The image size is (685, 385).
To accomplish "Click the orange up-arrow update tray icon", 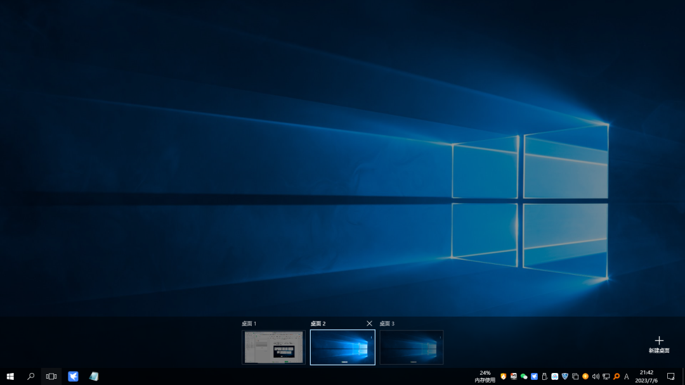I will coord(585,376).
